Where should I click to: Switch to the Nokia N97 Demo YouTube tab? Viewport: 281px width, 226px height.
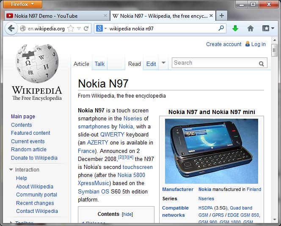click(x=57, y=16)
